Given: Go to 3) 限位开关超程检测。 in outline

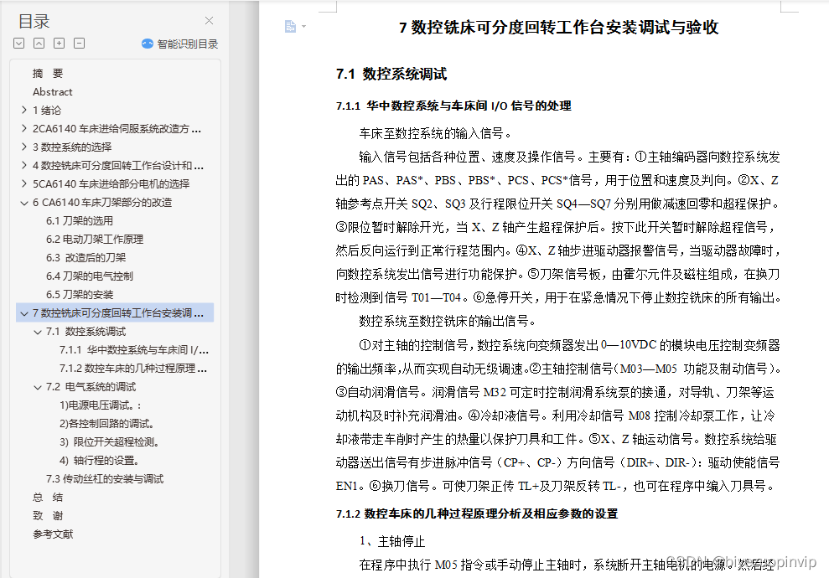Looking at the screenshot, I should (x=110, y=442).
